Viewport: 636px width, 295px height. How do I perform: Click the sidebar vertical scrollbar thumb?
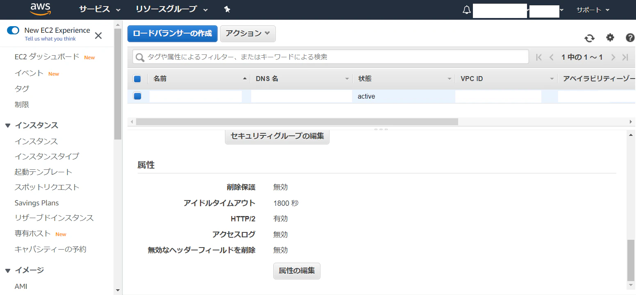coord(118,84)
